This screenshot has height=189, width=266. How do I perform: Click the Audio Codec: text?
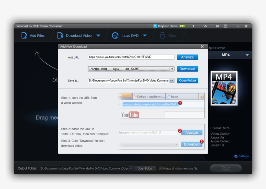tap(220, 141)
